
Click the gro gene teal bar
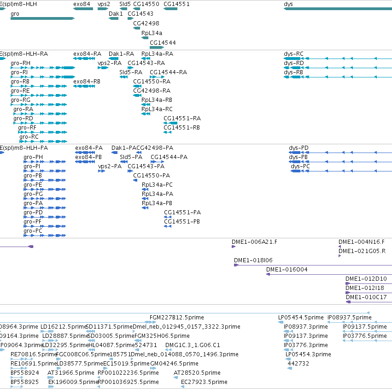[43, 18]
